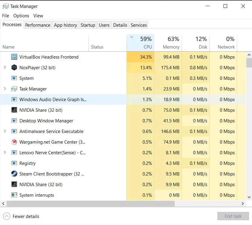Switch to the Startup tab
The height and width of the screenshot is (225, 252).
(88, 25)
